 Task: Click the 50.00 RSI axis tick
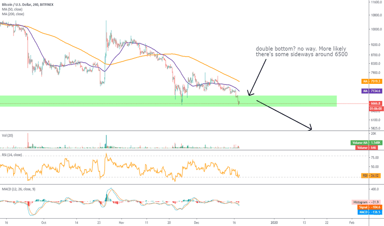375,167
